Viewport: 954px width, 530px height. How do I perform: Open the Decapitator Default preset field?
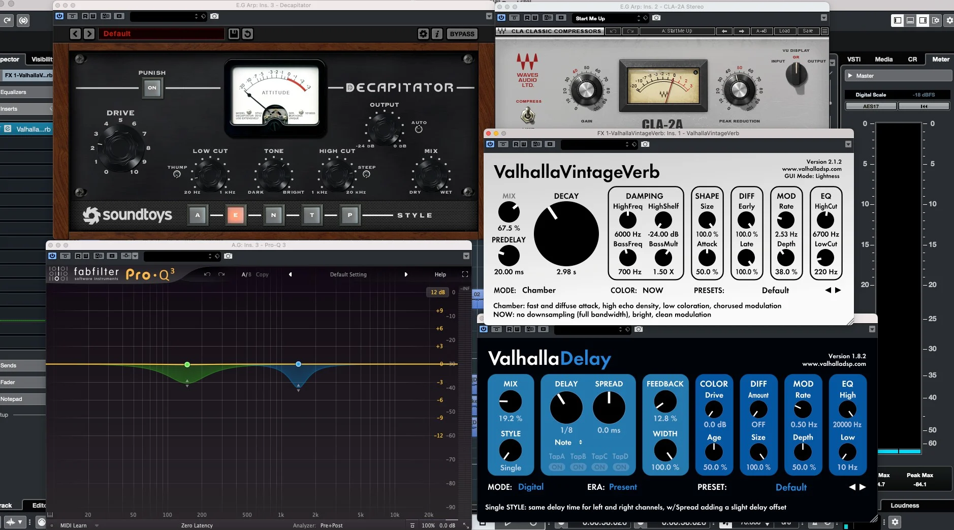162,34
